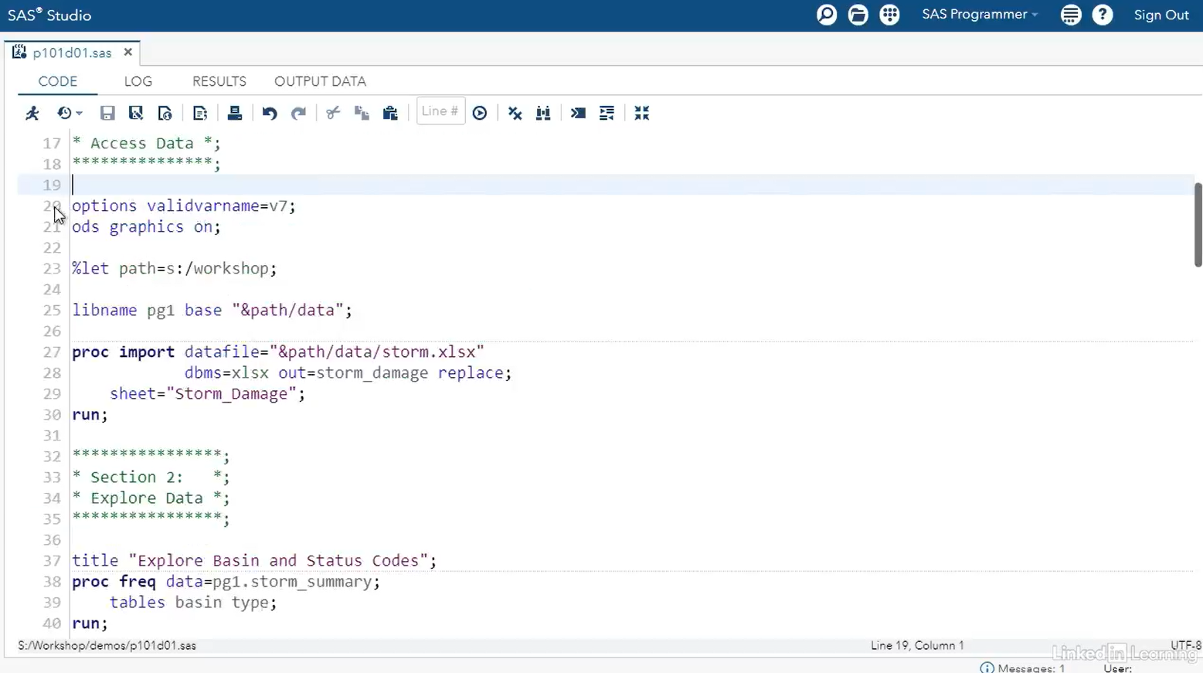Image resolution: width=1203 pixels, height=673 pixels.
Task: Open the applications grid menu
Action: pyautogui.click(x=889, y=15)
